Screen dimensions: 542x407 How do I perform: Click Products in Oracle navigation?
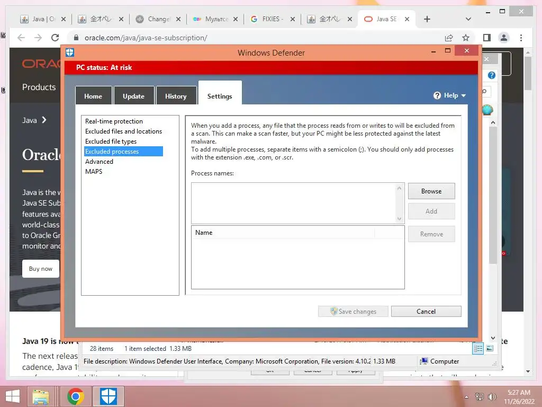(39, 87)
